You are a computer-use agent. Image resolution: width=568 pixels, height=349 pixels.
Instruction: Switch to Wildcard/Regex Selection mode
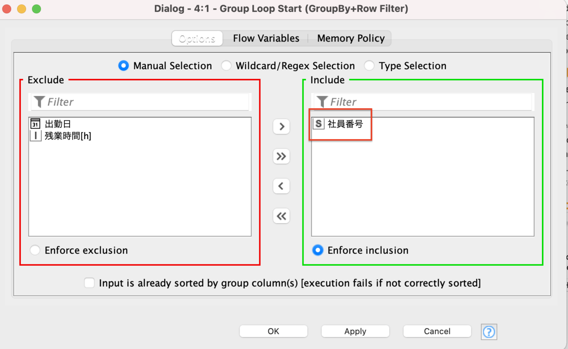[226, 66]
